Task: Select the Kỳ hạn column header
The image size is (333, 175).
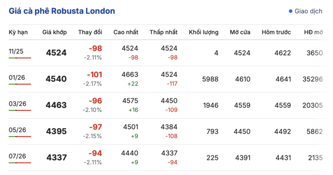Action: tap(18, 32)
